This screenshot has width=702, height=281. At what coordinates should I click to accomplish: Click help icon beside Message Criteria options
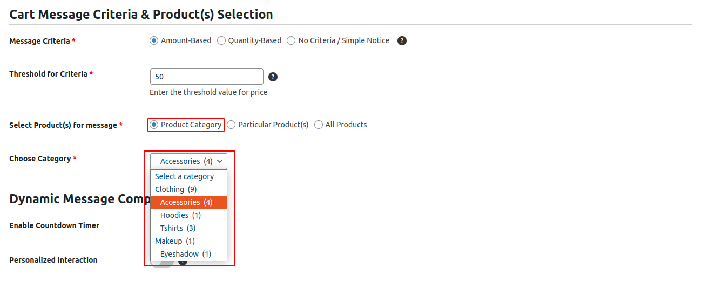coord(402,40)
